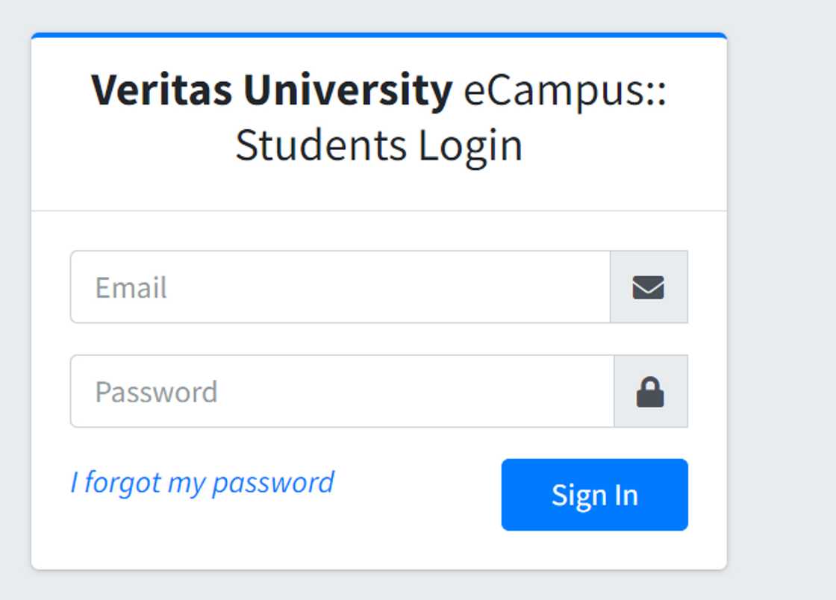Click the envelope icon beside Email

[648, 287]
